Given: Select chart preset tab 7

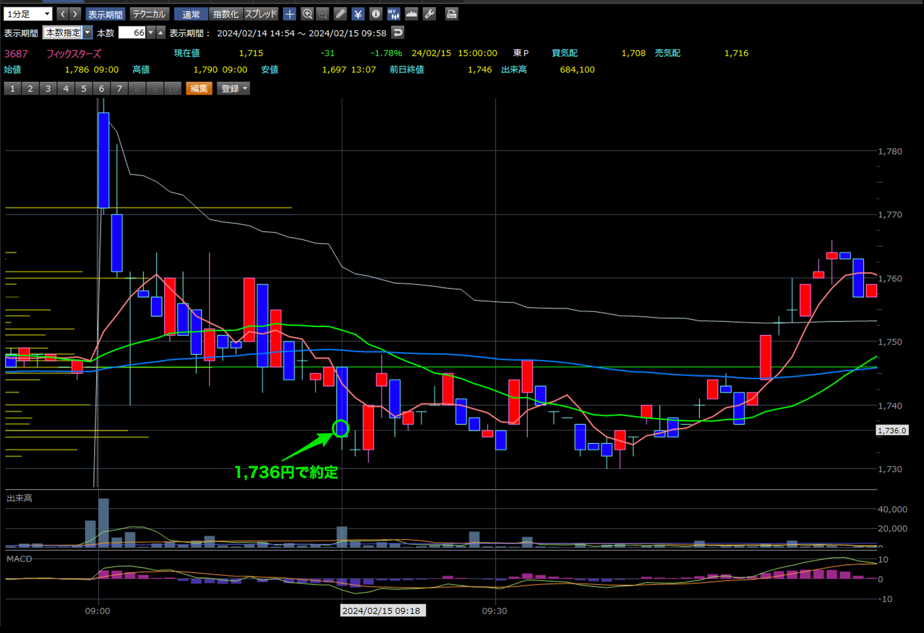Looking at the screenshot, I should coord(119,88).
